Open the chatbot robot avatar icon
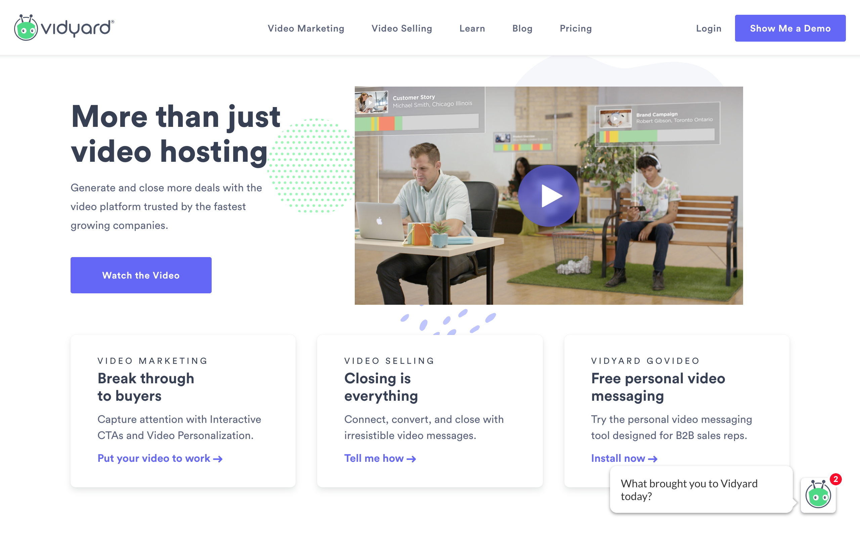Screen dimensions: 860x537 (x=818, y=495)
